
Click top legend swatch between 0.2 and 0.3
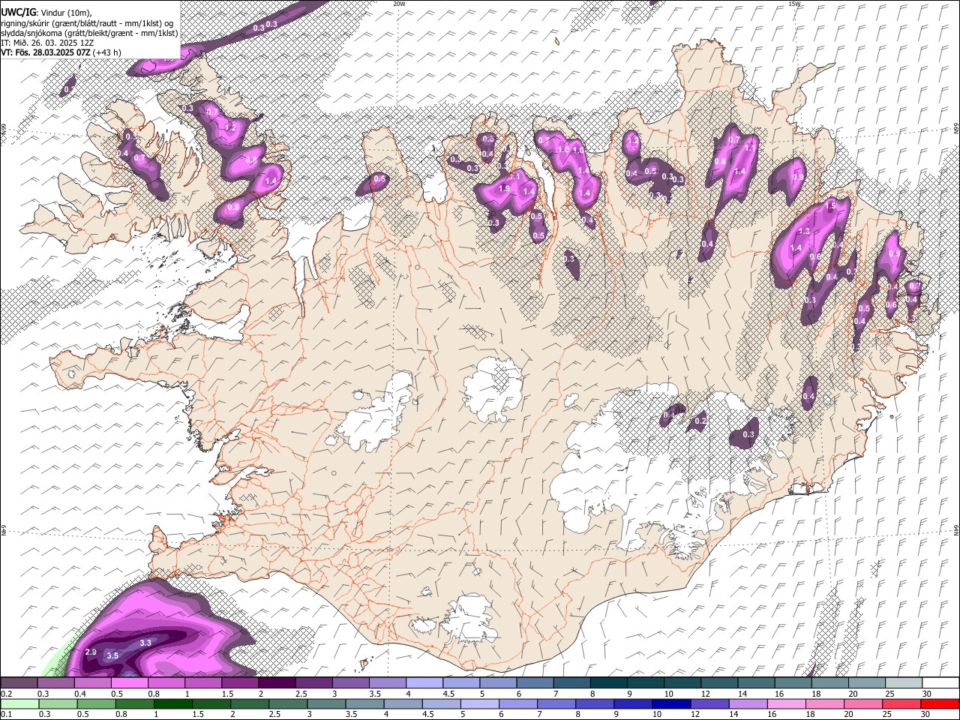point(19,683)
